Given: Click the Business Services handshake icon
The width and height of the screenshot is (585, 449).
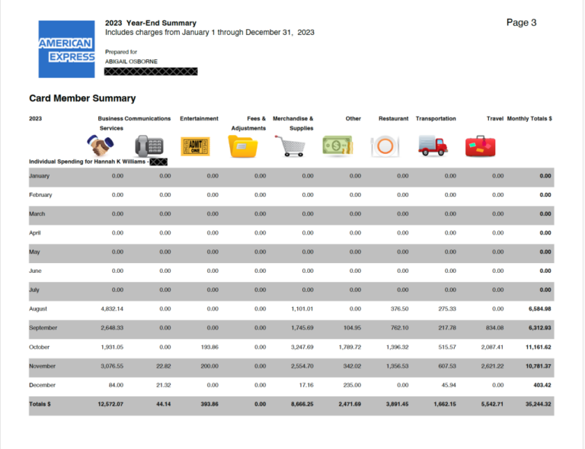Looking at the screenshot, I should click(100, 145).
